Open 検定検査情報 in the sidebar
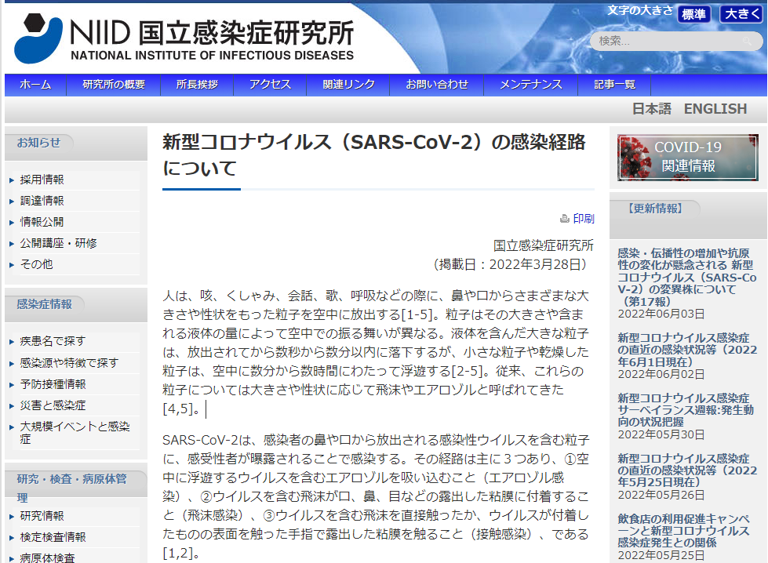 click(x=53, y=537)
